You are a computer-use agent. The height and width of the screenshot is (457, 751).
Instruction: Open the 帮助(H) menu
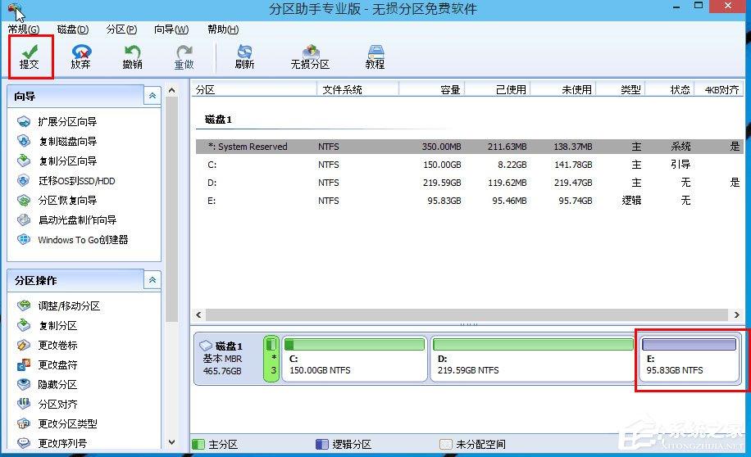click(223, 29)
